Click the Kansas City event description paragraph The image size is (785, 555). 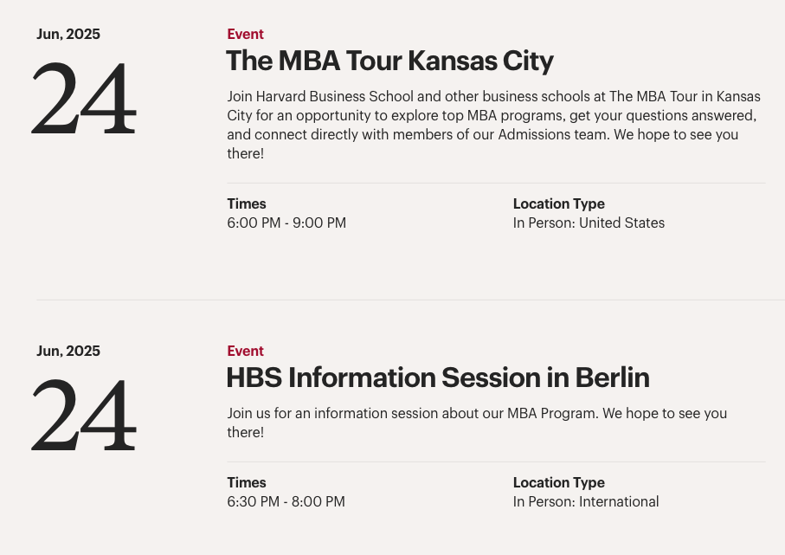(x=493, y=125)
